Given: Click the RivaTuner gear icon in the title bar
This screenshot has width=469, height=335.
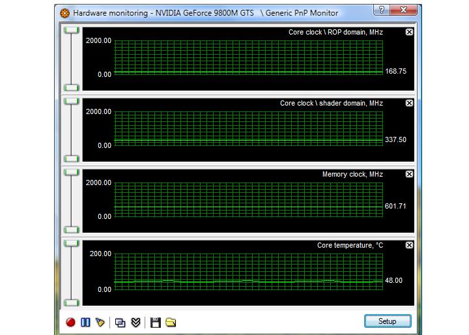Looking at the screenshot, I should [64, 13].
